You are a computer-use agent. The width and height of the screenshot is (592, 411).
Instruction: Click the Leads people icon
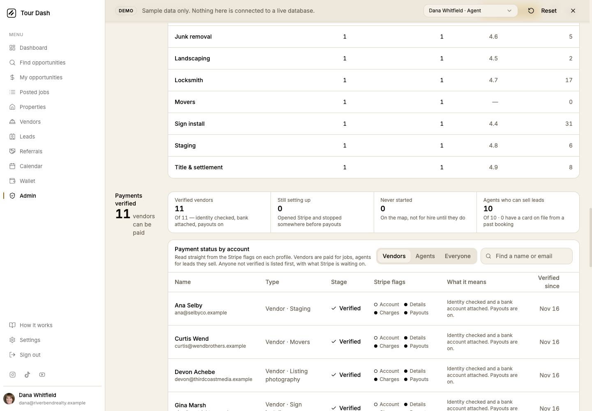pos(12,136)
